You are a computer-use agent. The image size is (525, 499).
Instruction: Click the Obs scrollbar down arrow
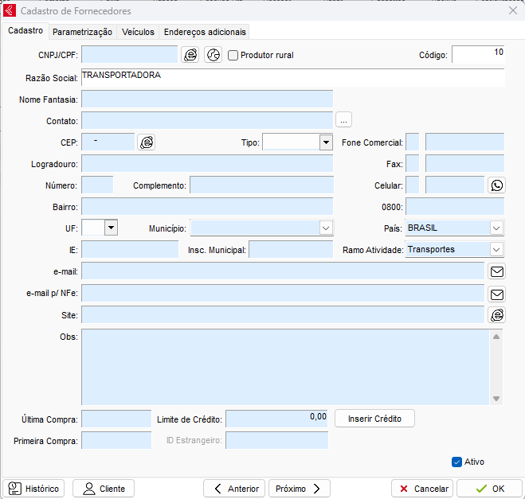496,399
